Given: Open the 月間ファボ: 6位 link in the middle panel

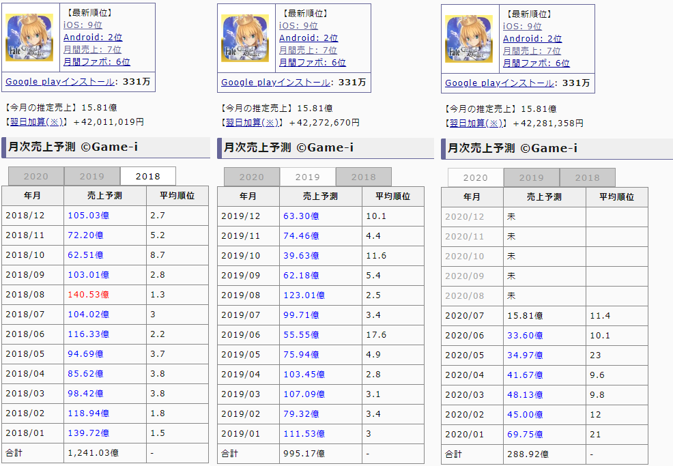Looking at the screenshot, I should tap(312, 63).
